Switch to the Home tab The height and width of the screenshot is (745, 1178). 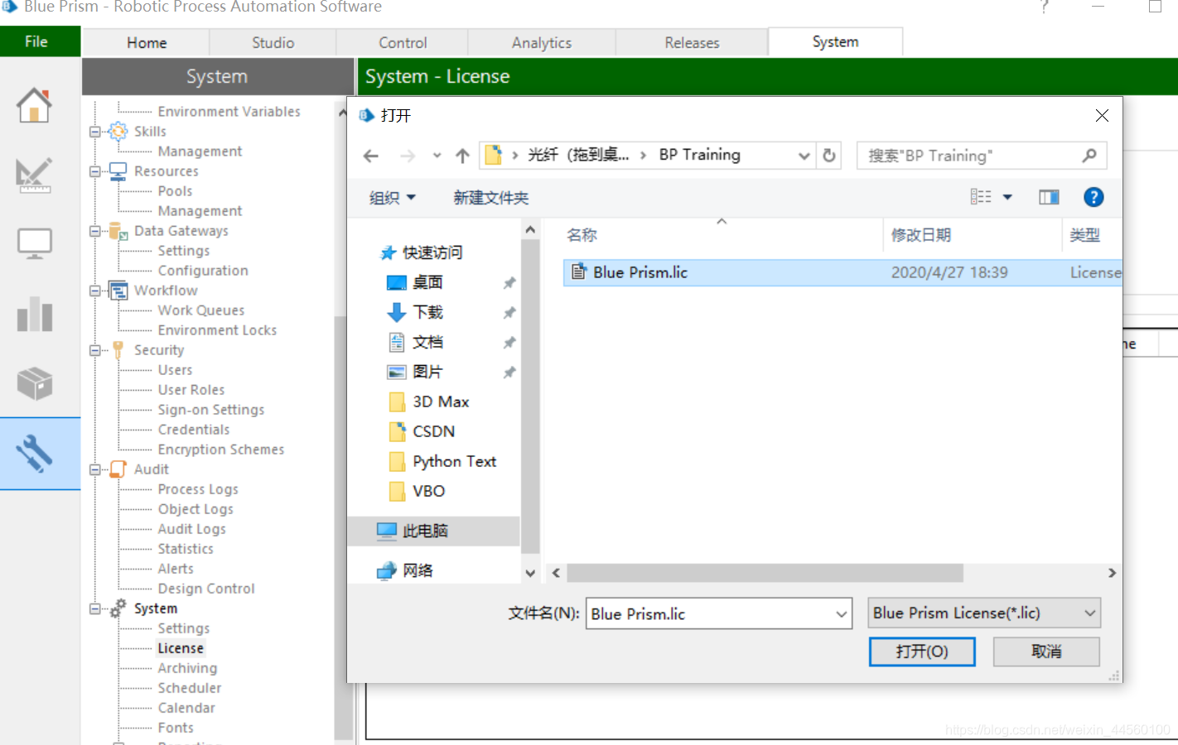tap(147, 43)
